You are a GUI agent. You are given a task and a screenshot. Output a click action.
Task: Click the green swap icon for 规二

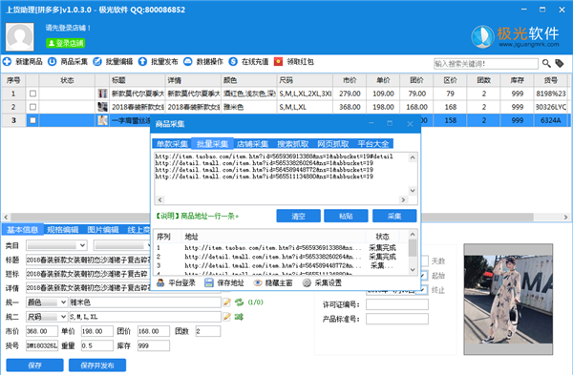coord(239,317)
